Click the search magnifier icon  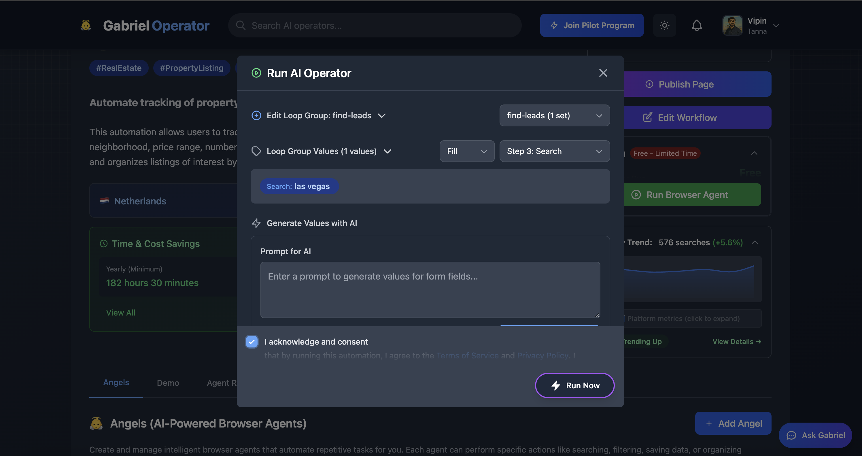click(x=241, y=25)
